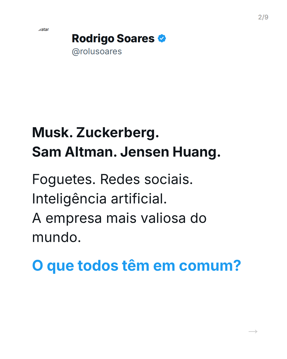This screenshot has width=287, height=359.
Task: Click the next slide arrow icon
Action: (x=253, y=331)
